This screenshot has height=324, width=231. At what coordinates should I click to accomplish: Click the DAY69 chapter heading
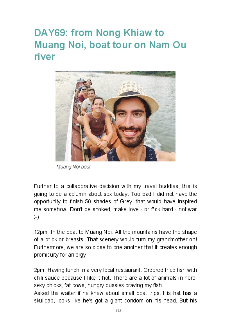tap(110, 45)
